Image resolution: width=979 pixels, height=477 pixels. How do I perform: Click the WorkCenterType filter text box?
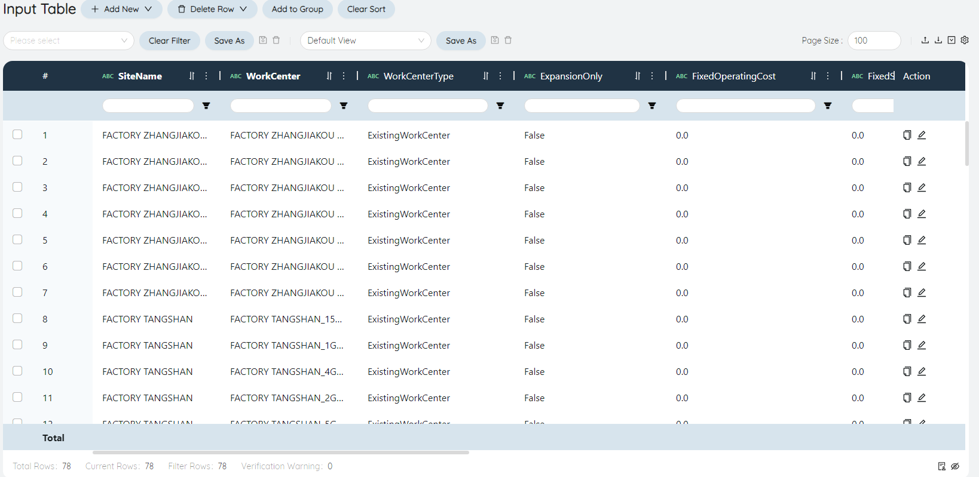coord(428,106)
